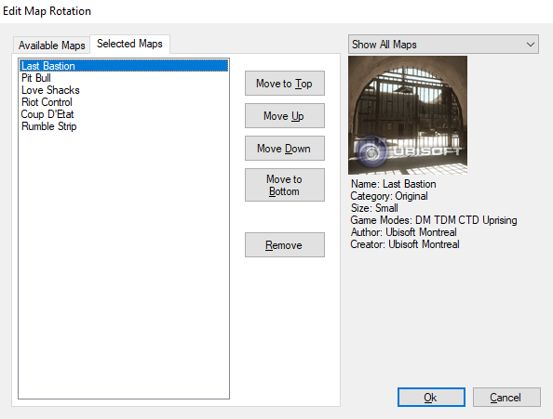Select Riot Control map entry
The width and height of the screenshot is (553, 419).
pos(124,102)
